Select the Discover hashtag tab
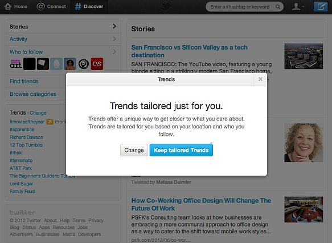 point(89,7)
